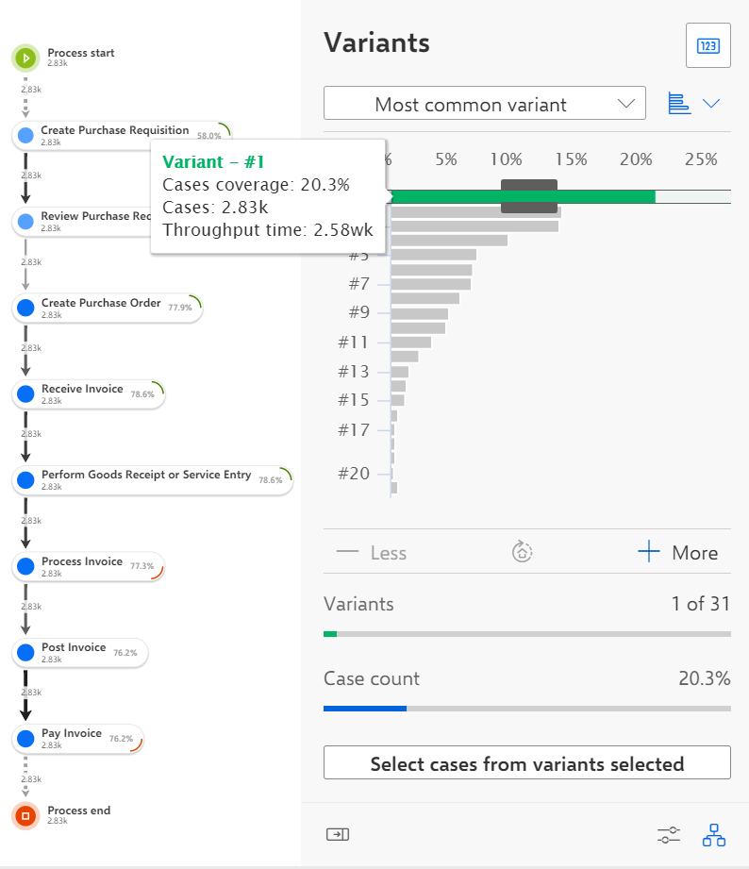This screenshot has width=749, height=869.
Task: Open the filter sliders settings icon
Action: click(x=669, y=835)
